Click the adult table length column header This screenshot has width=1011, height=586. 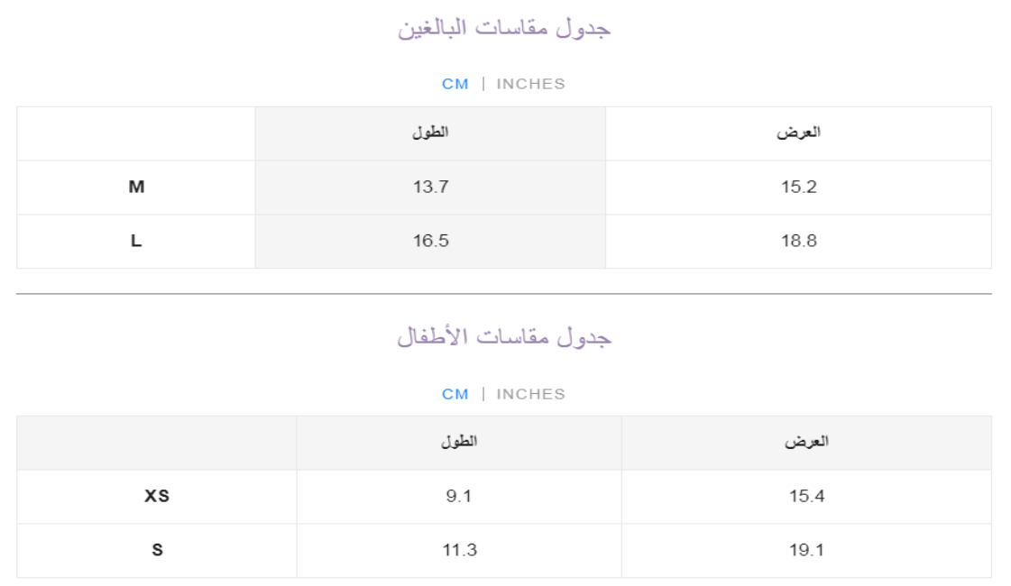pyautogui.click(x=430, y=133)
